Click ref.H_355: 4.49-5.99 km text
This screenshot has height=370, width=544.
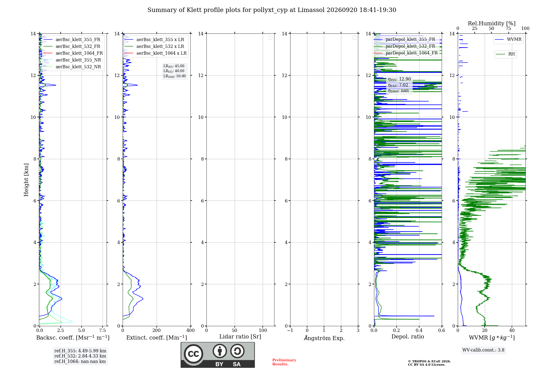[80, 351]
